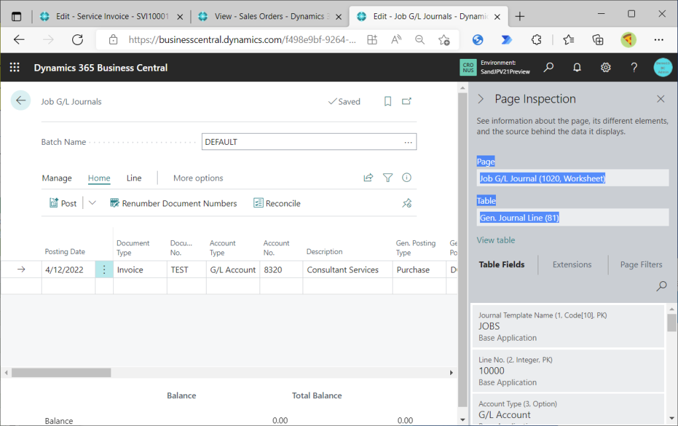Open the user account avatar
The height and width of the screenshot is (426, 678).
pyautogui.click(x=663, y=67)
